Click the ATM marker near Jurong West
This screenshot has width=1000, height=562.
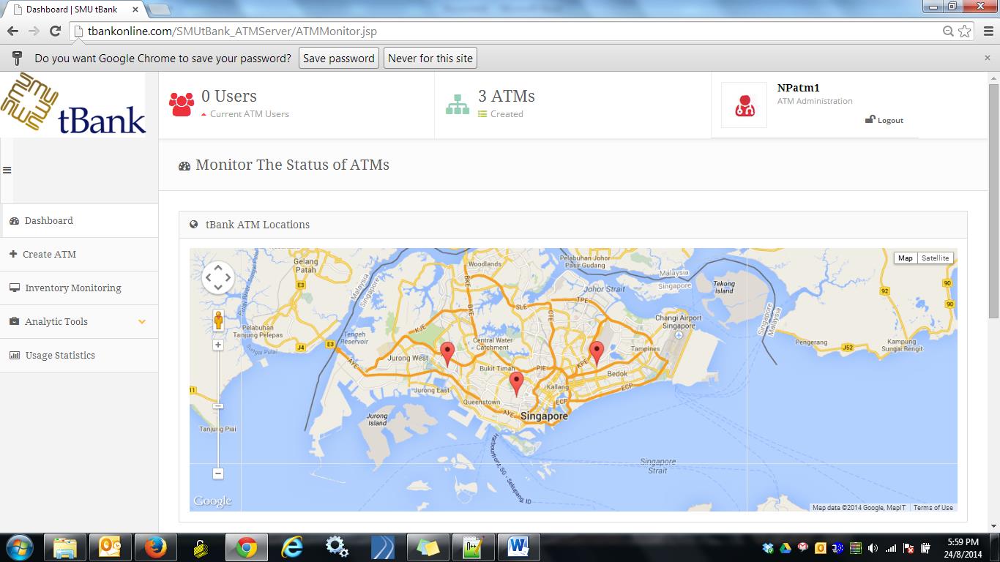(447, 354)
